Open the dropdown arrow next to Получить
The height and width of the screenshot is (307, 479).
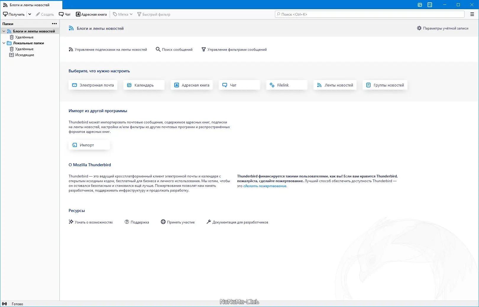tap(30, 14)
